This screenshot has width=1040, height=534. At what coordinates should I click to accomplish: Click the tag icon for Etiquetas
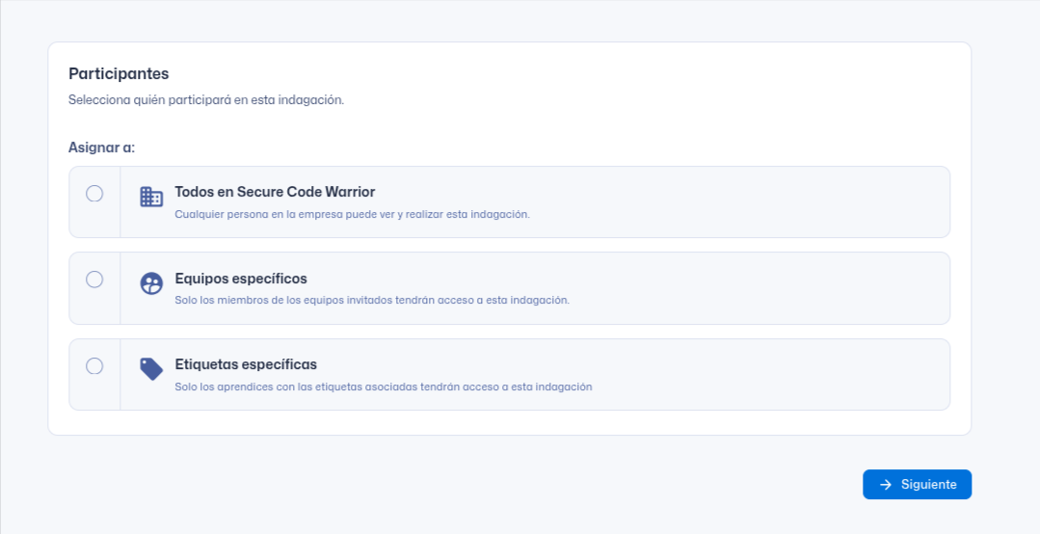pos(151,369)
